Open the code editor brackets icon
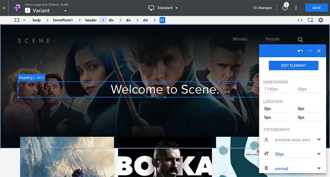Screen dimensions: 330x177 tap(300, 20)
